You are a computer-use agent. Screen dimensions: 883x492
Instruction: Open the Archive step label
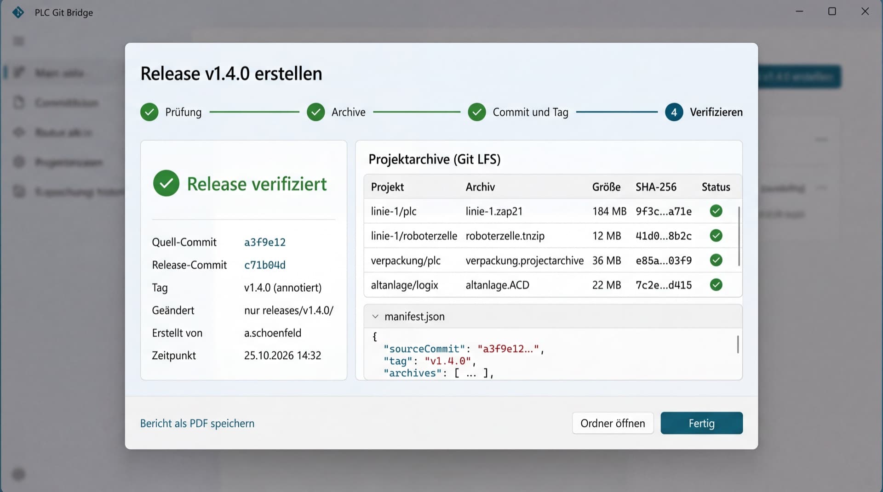[349, 112]
